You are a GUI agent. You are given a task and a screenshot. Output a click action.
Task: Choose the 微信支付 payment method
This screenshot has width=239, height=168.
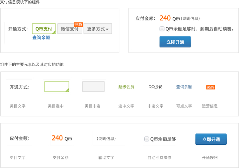(69, 29)
